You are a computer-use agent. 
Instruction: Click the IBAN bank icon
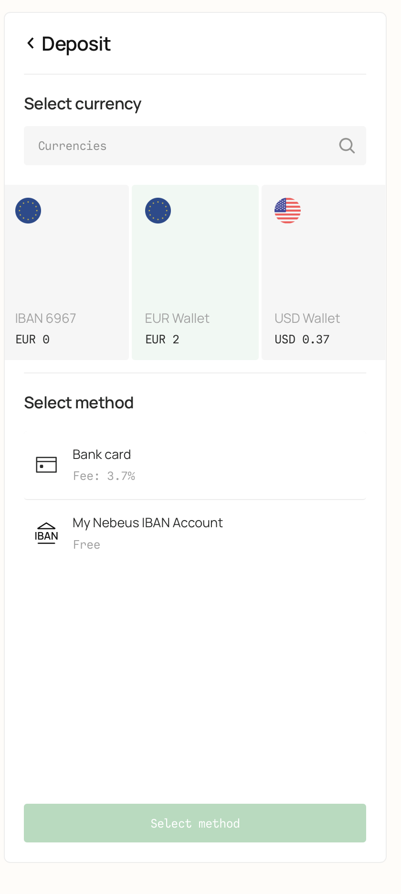pos(46,533)
